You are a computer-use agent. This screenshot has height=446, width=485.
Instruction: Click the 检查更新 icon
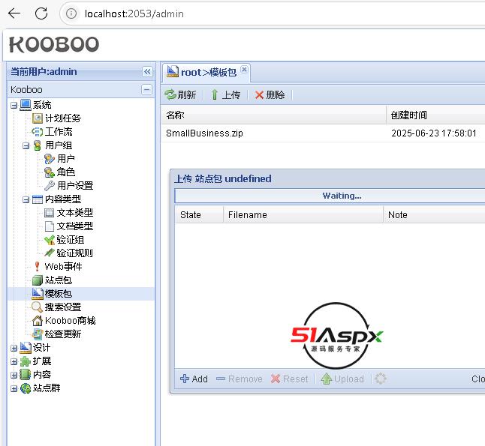pos(38,334)
